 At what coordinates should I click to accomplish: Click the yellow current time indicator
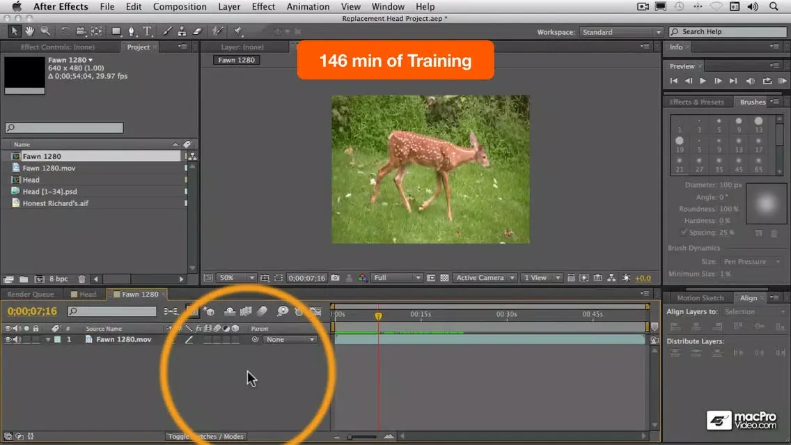tap(378, 316)
